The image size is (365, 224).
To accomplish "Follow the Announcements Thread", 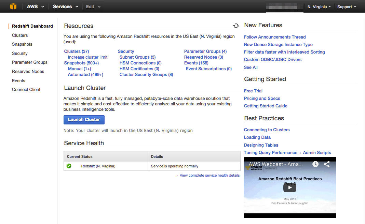I will click(275, 37).
